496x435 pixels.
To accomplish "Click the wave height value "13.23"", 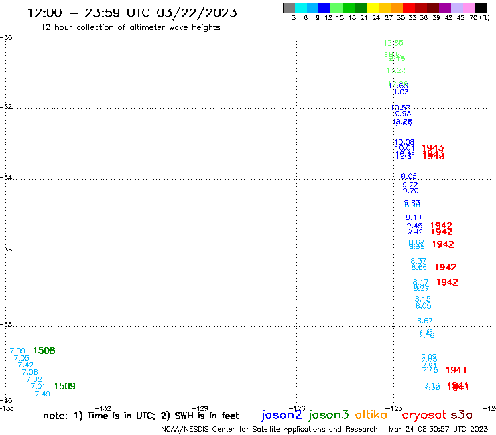I will 396,70.
